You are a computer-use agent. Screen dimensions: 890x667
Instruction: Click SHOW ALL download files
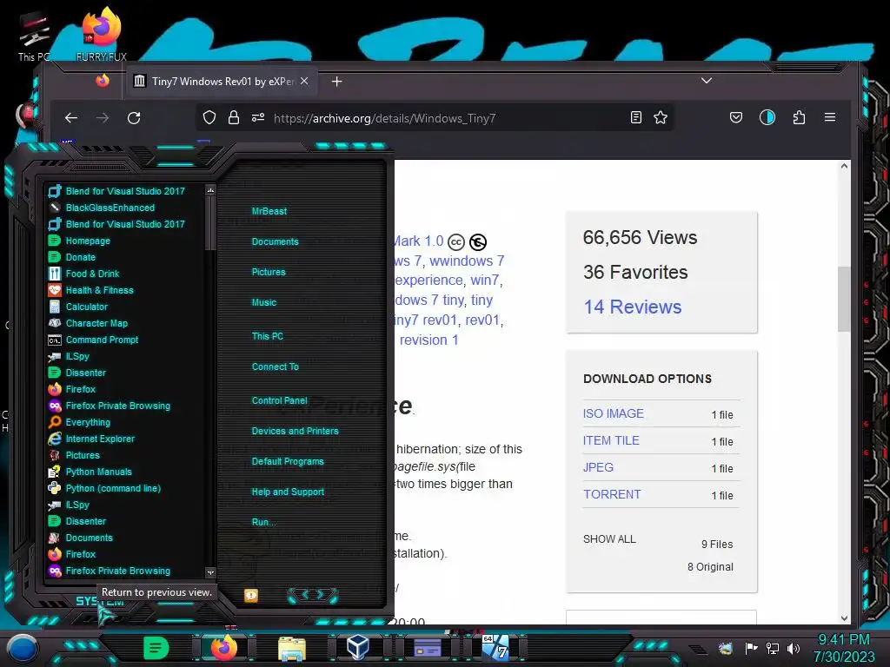[609, 538]
